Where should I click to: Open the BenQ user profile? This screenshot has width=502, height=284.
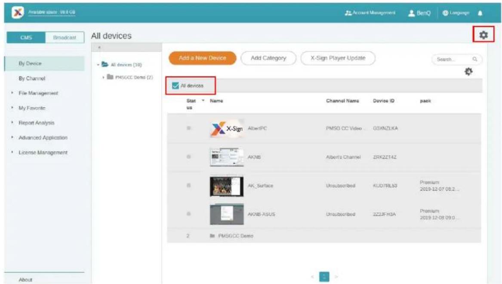pos(419,13)
